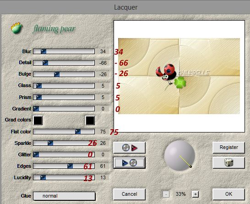
Task: Click the right Grad colors black swatch
Action: (x=90, y=121)
